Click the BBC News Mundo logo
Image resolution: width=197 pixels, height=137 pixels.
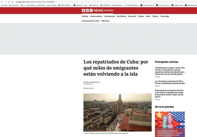(x=98, y=10)
